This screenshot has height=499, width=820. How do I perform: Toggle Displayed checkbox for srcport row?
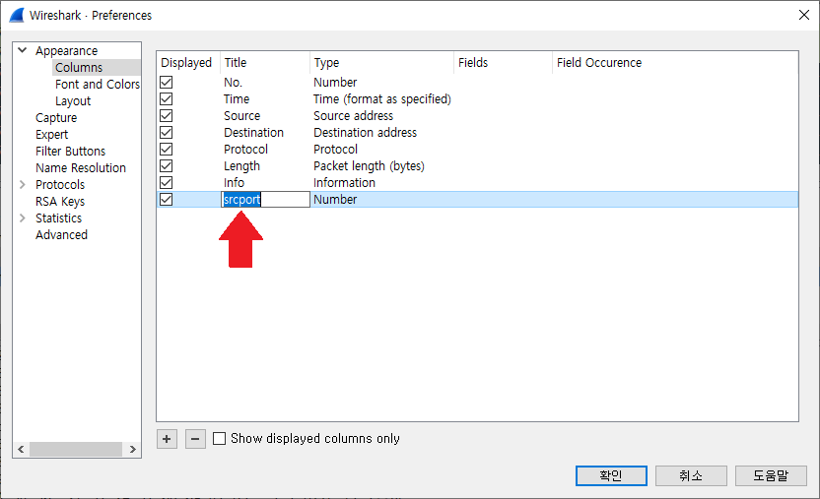tap(167, 199)
